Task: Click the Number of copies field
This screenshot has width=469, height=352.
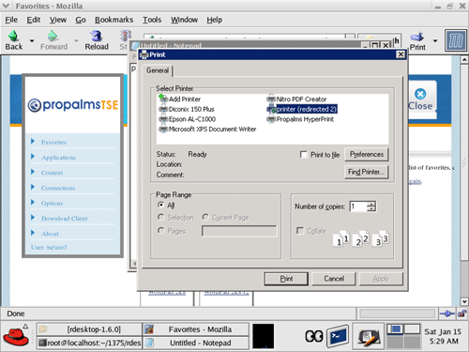Action: (358, 207)
